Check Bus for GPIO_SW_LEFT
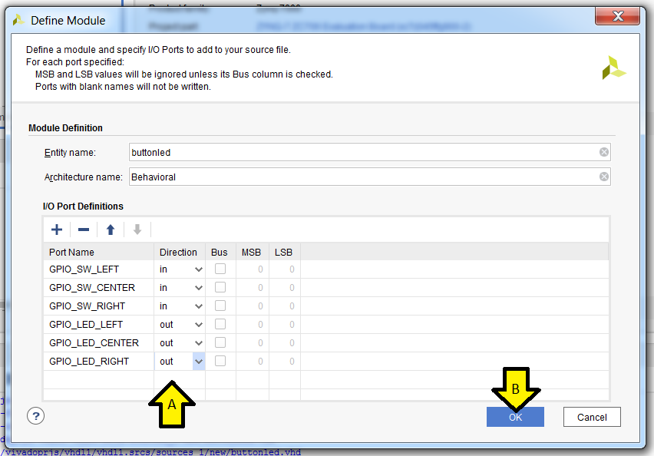The height and width of the screenshot is (456, 654). click(x=220, y=269)
